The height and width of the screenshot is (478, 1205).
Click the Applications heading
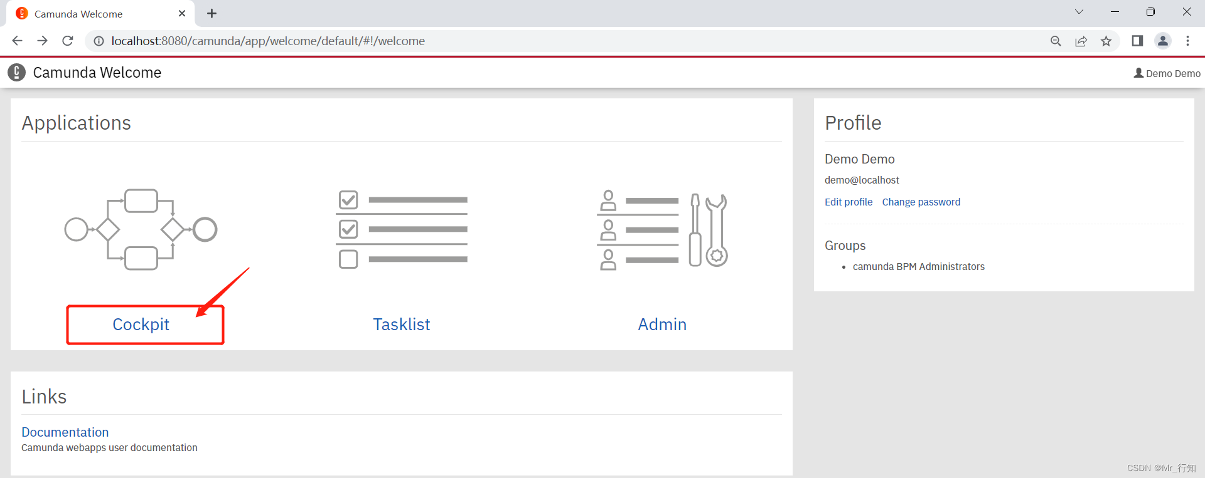[x=77, y=123]
